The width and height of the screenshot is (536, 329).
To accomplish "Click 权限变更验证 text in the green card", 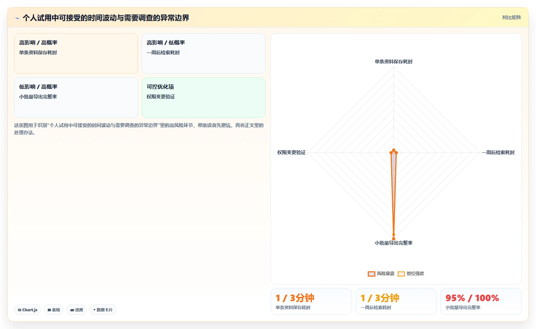I will point(161,97).
